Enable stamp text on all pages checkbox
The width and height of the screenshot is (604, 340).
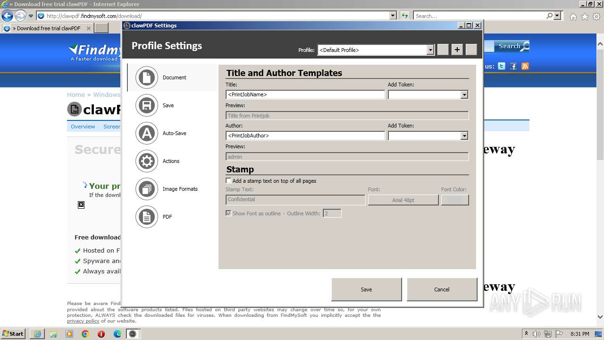tap(228, 181)
